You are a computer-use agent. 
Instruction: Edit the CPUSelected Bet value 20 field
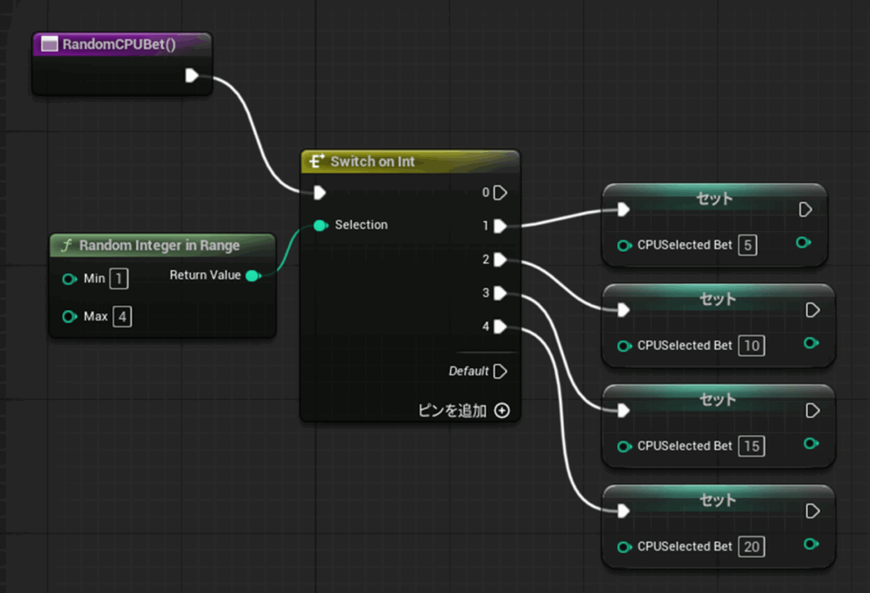click(x=751, y=546)
